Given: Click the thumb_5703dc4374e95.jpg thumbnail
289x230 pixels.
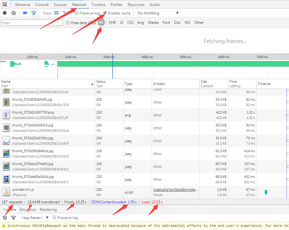Looking at the screenshot, I should click(x=6, y=166).
